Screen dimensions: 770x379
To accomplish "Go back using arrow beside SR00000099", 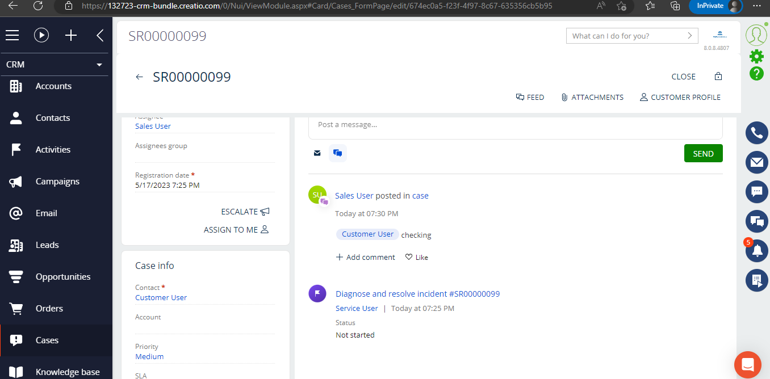I will 139,77.
